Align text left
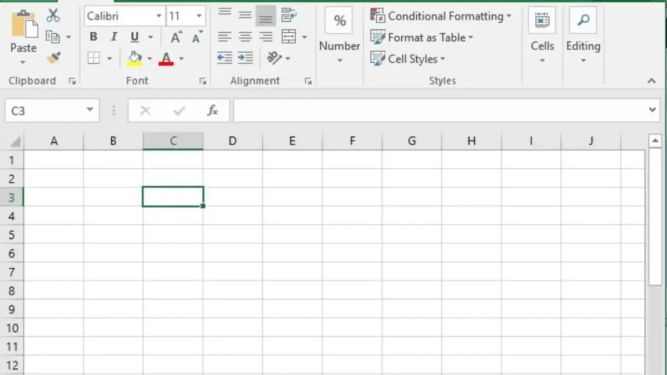The image size is (667, 375). click(x=225, y=37)
